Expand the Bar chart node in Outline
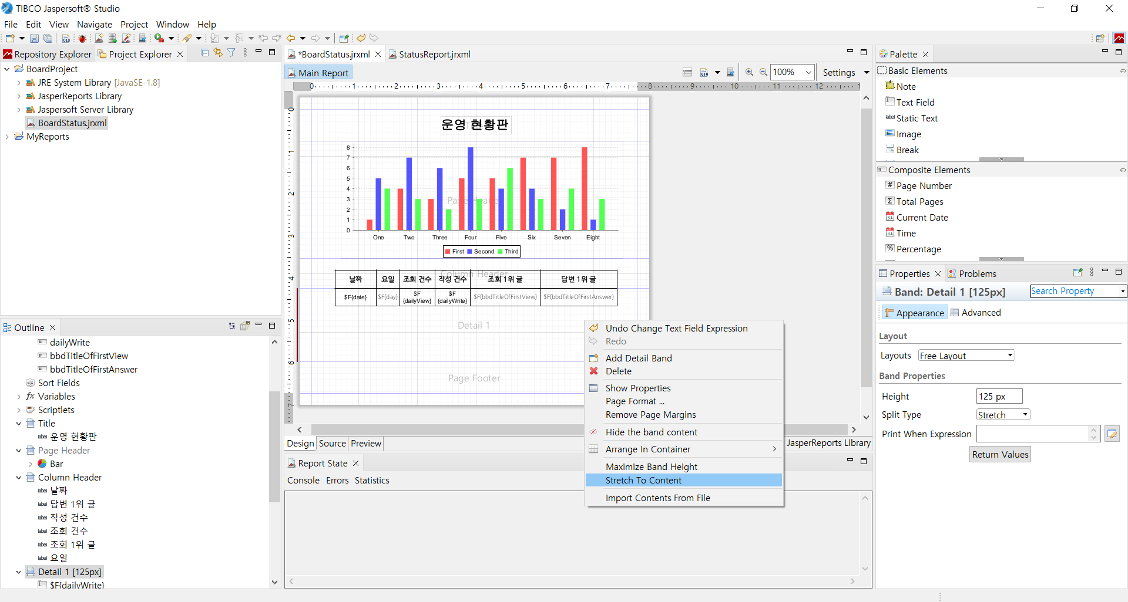Viewport: 1128px width, 602px height. tap(31, 464)
